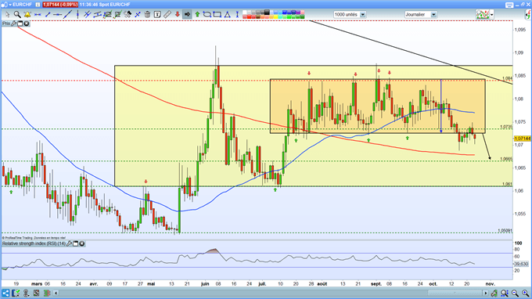Zoom in with bottom-right magnifier plus

point(526,293)
